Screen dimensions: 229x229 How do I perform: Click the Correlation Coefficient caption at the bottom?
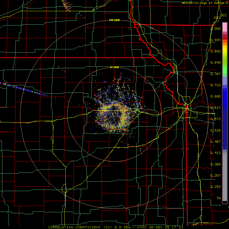[x=116, y=227]
